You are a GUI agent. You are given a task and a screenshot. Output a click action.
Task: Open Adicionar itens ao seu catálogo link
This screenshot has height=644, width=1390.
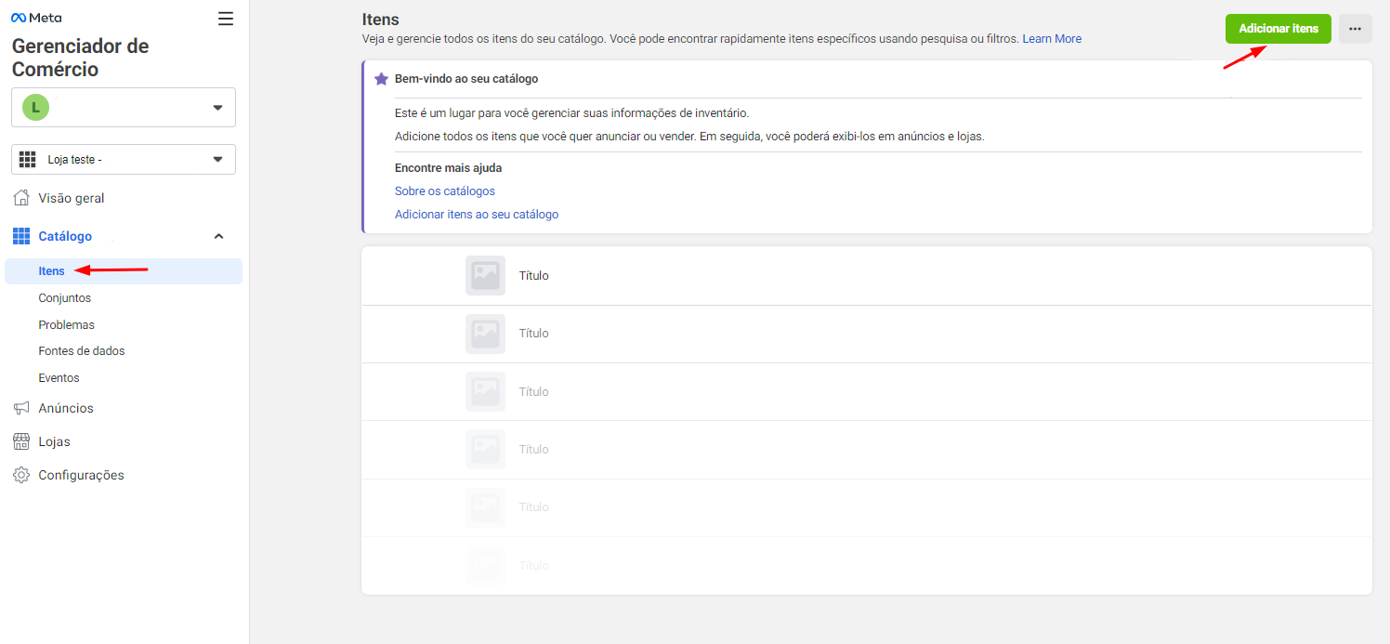click(x=477, y=215)
